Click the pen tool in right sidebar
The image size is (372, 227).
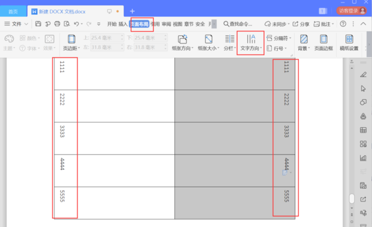[x=363, y=75]
